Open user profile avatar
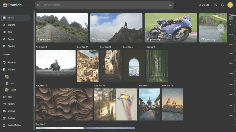 (230, 5)
